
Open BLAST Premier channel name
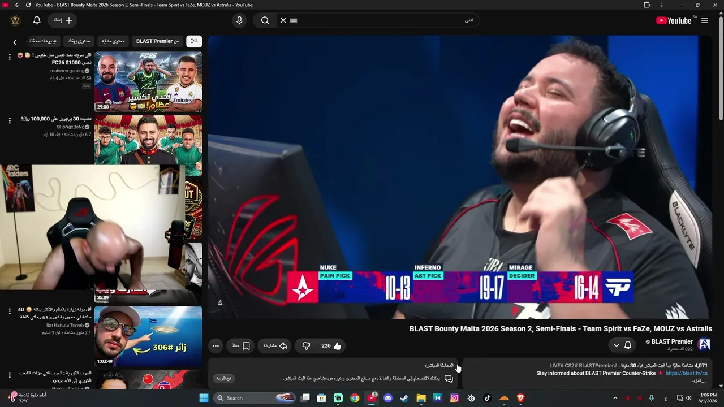coord(672,341)
